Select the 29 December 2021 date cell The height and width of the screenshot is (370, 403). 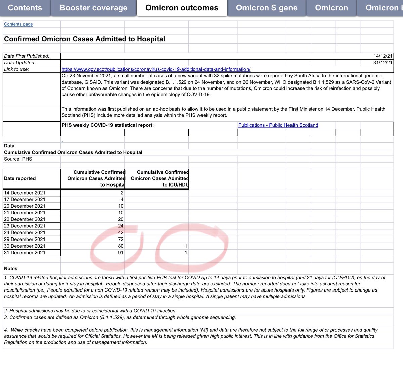(32, 239)
